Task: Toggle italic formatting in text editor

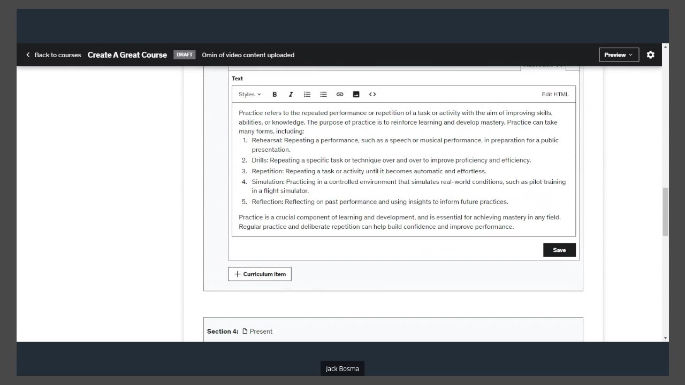Action: [x=291, y=94]
